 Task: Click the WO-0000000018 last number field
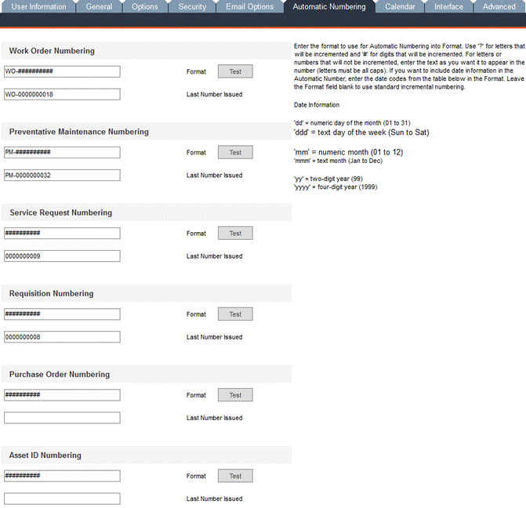(x=62, y=94)
